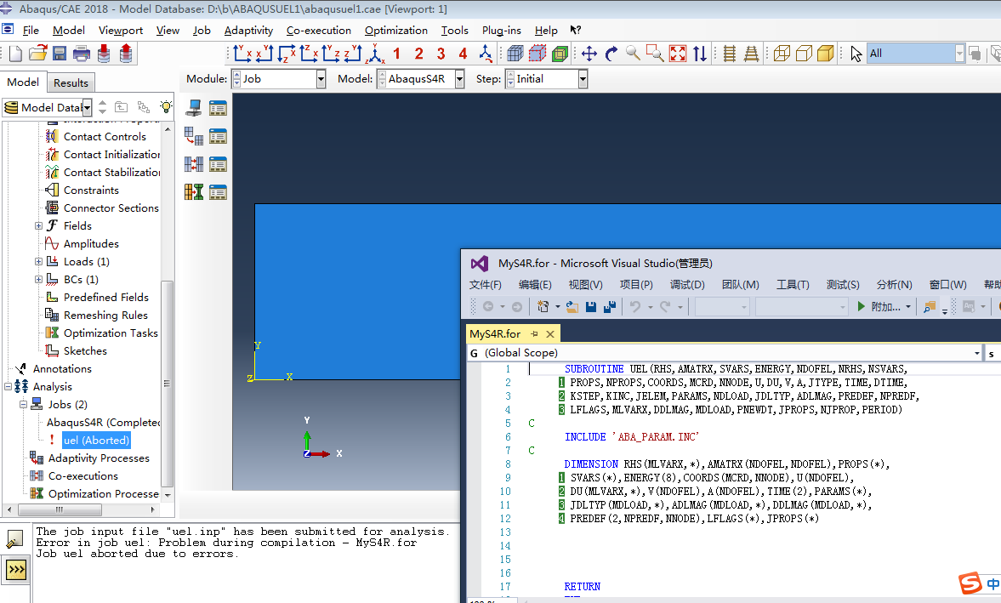
Task: Open the Job Manager icon
Action: click(x=219, y=108)
